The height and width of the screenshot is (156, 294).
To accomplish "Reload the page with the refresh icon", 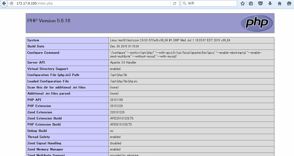I will 175,3.
